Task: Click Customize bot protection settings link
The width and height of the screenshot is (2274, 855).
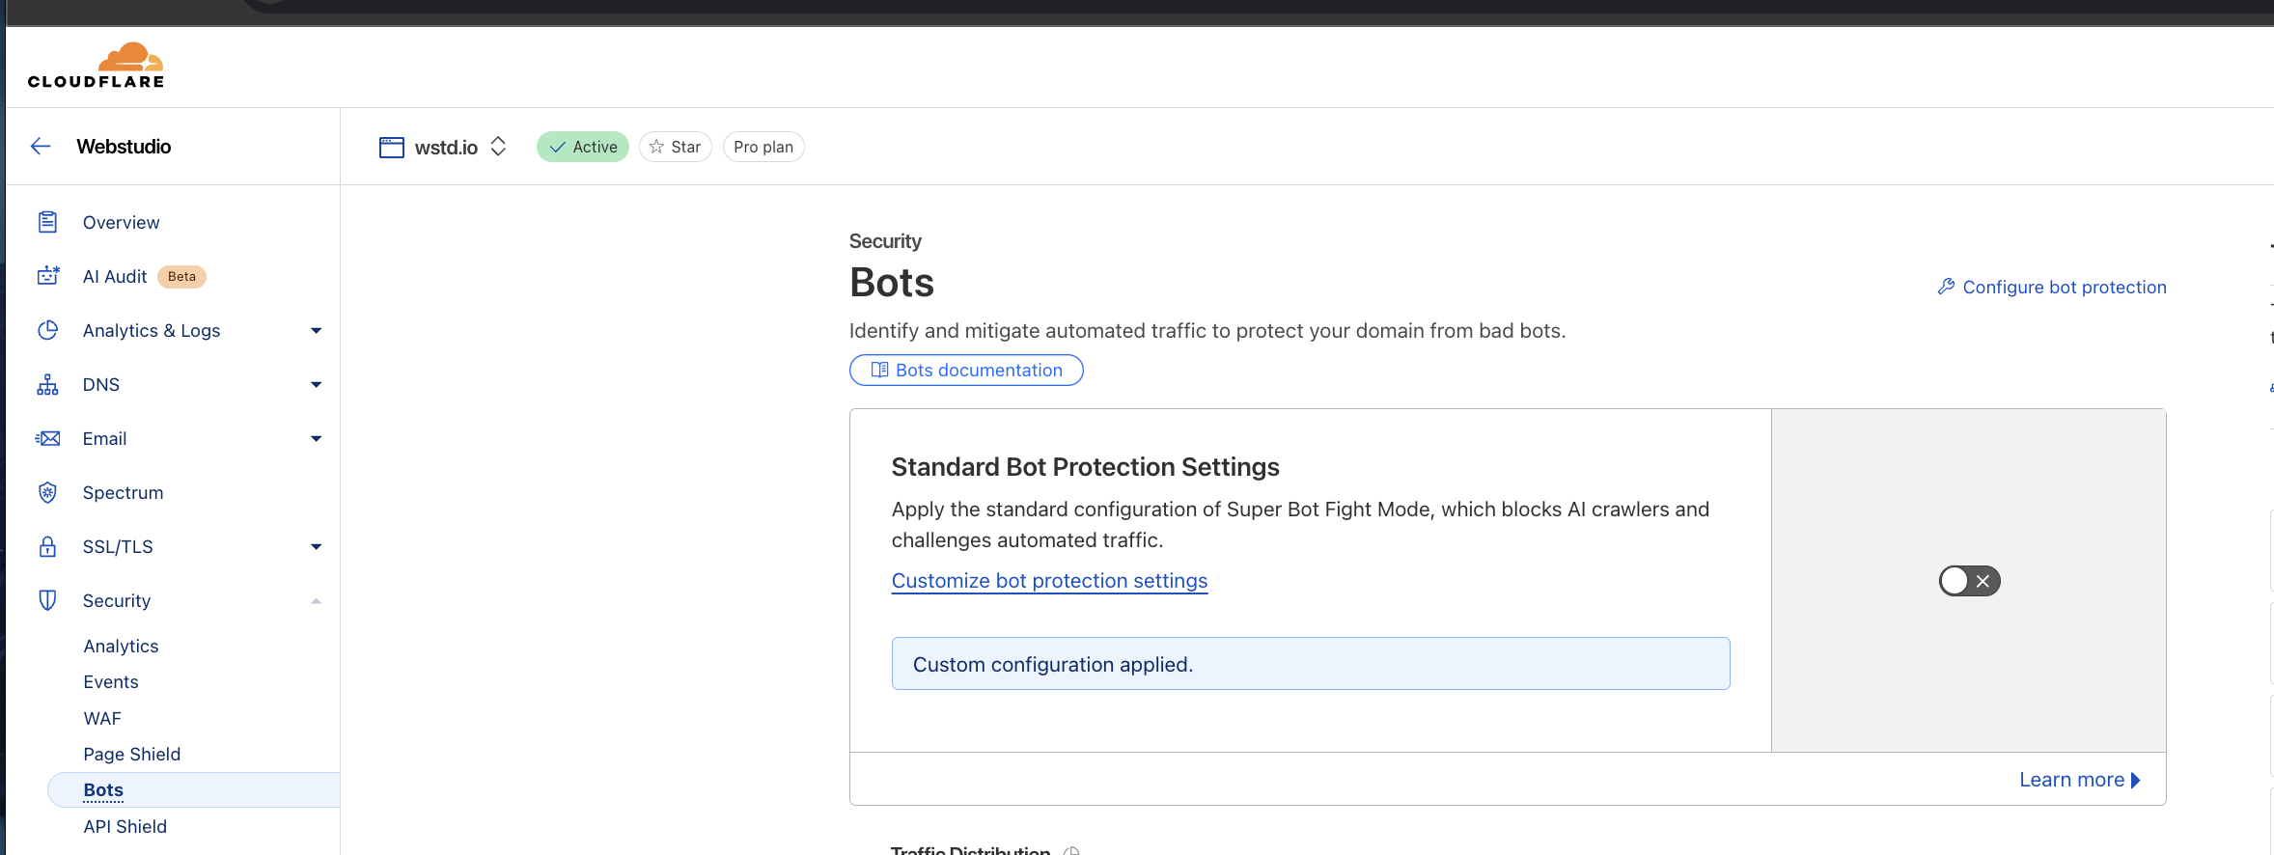Action: [x=1049, y=581]
